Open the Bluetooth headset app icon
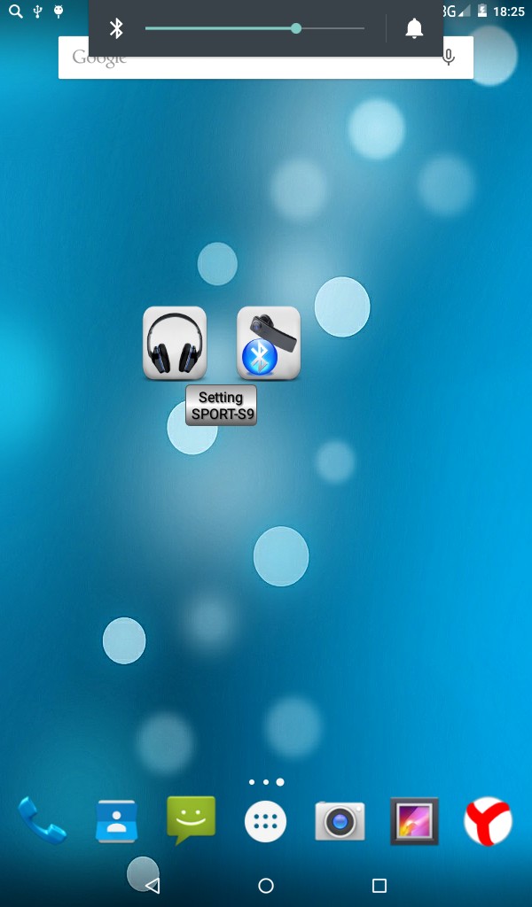Viewport: 532px width, 907px height. [269, 343]
